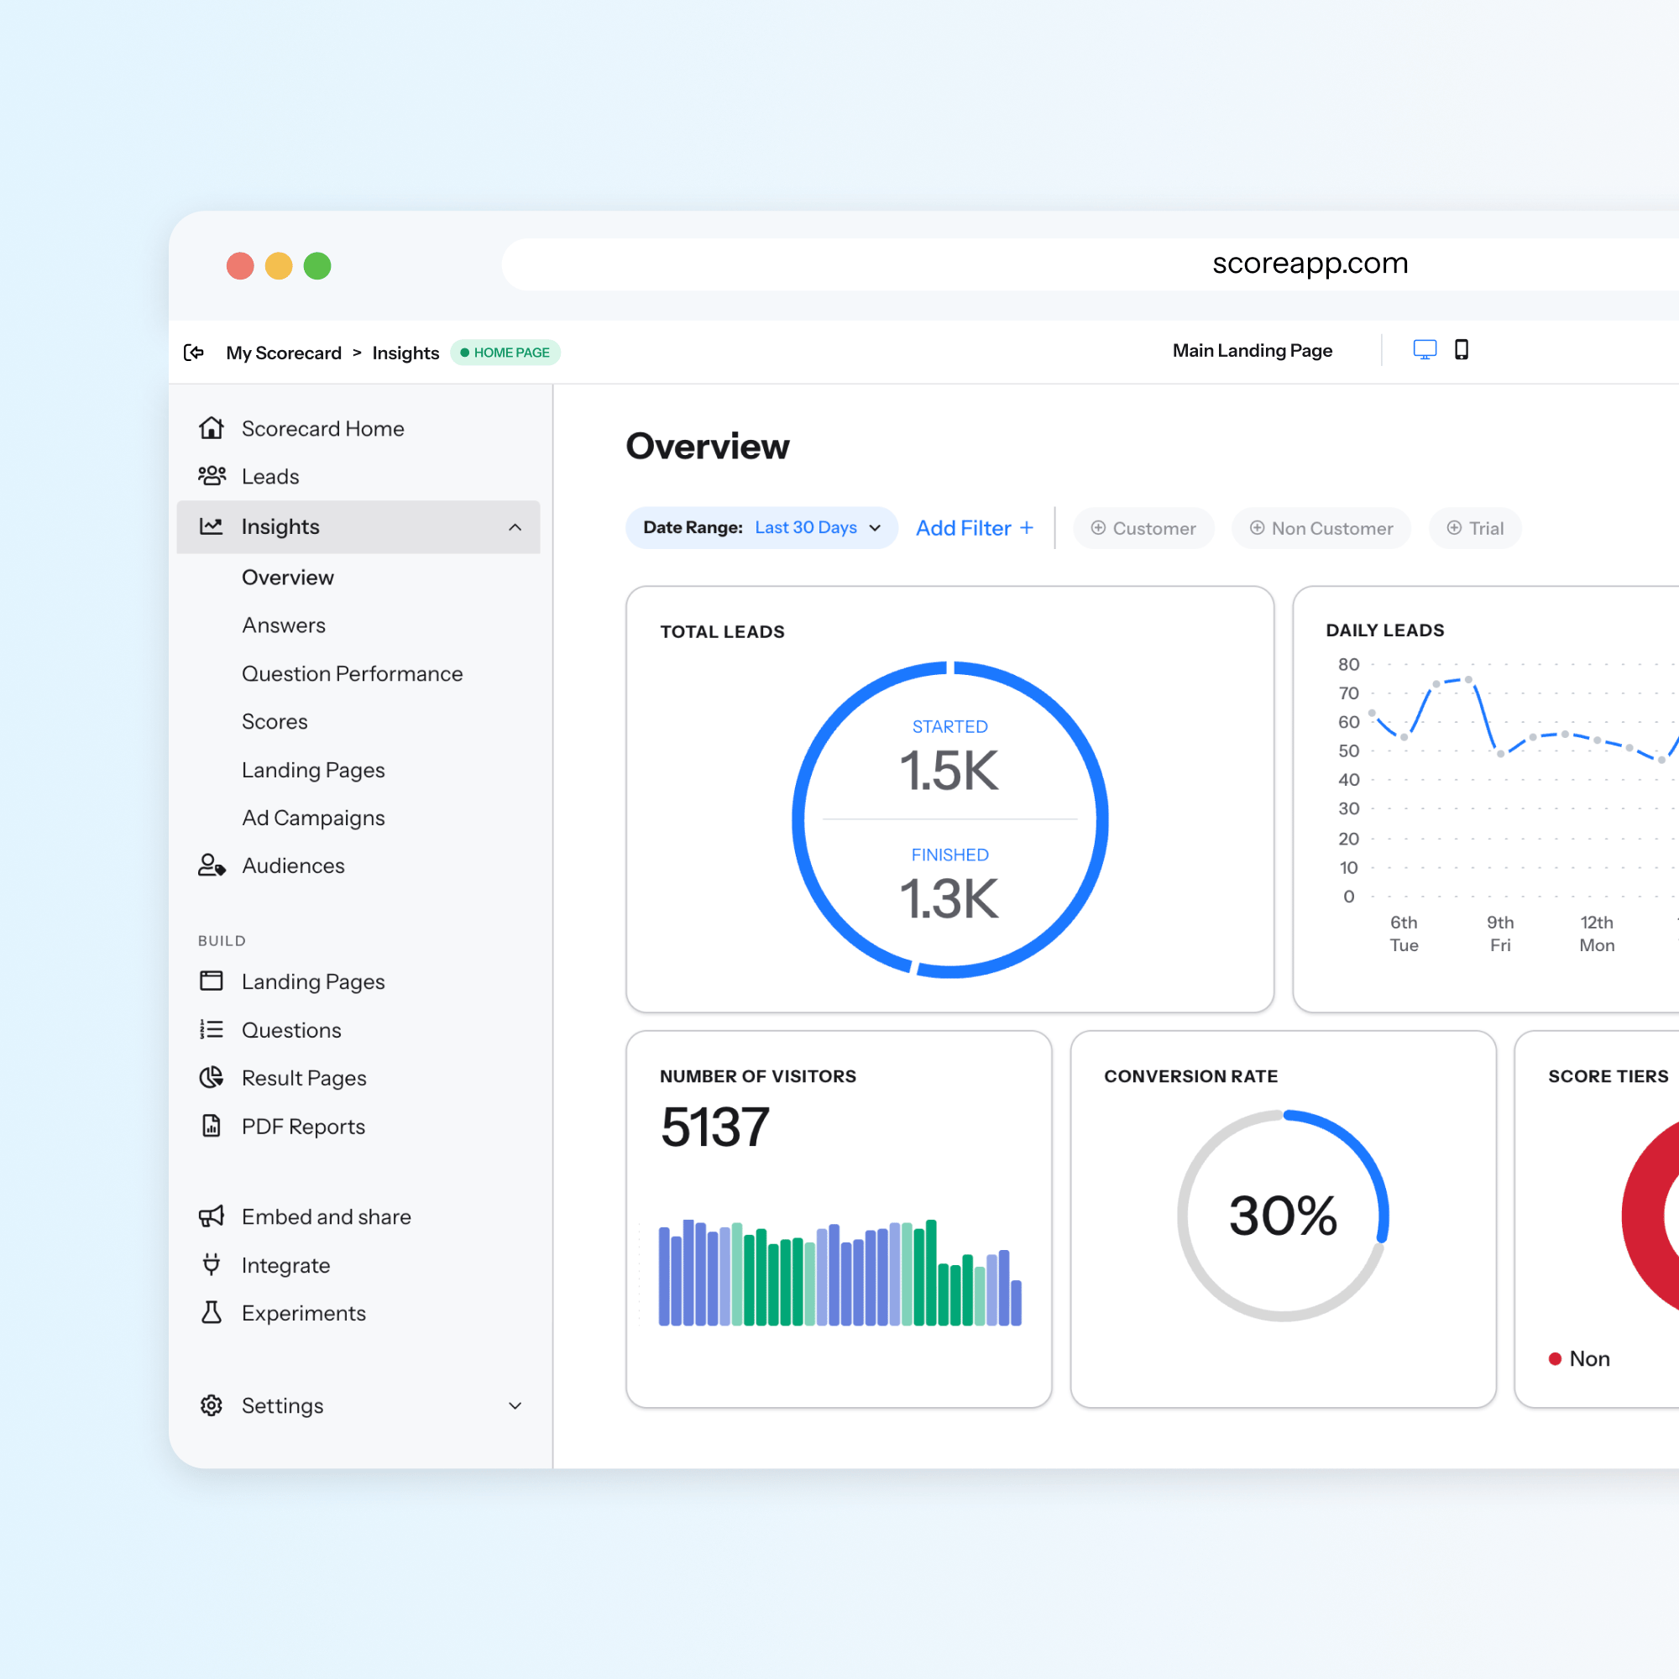Click the Experiments flask icon
The height and width of the screenshot is (1679, 1679).
tap(212, 1312)
